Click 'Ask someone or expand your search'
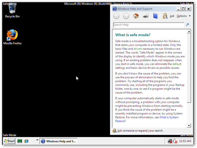 point(140,131)
